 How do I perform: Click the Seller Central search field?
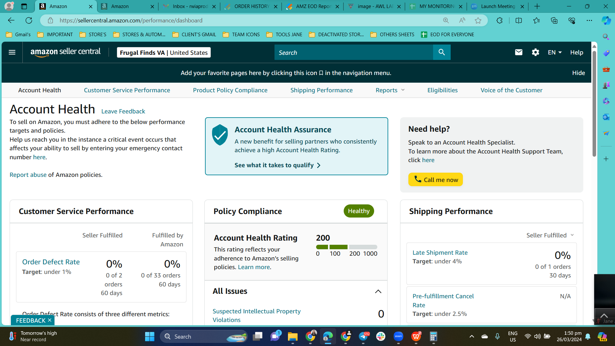coord(354,52)
